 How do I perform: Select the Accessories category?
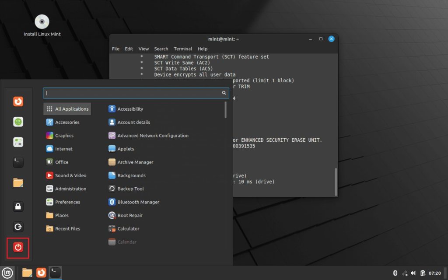(67, 122)
